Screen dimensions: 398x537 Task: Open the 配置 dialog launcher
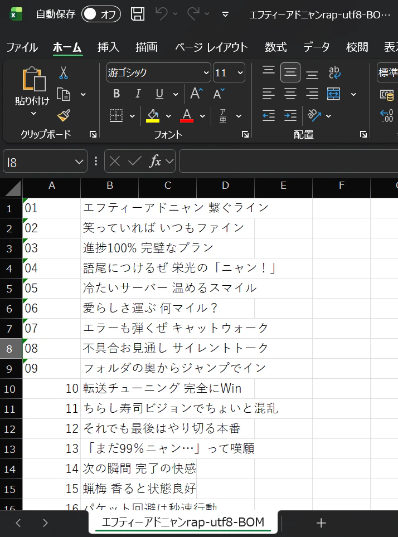pyautogui.click(x=363, y=134)
